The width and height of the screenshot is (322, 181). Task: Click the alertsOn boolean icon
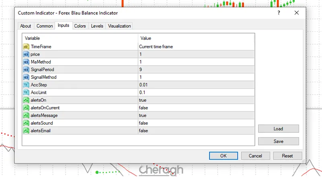pos(27,100)
